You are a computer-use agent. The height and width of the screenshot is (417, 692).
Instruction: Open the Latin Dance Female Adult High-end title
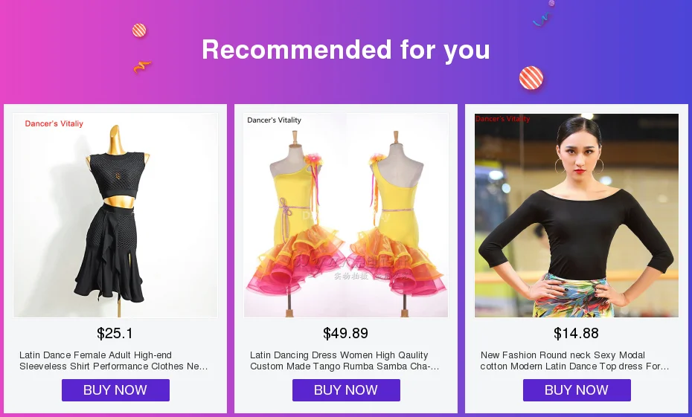coord(113,361)
